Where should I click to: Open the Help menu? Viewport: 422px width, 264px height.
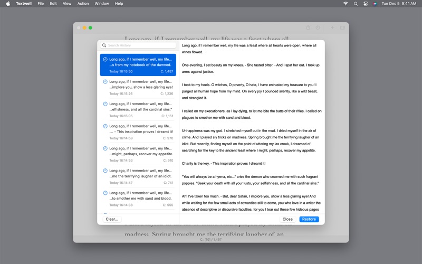click(x=119, y=4)
